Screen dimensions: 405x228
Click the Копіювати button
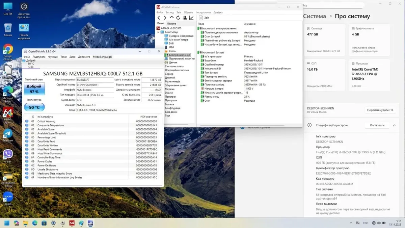coord(377,125)
